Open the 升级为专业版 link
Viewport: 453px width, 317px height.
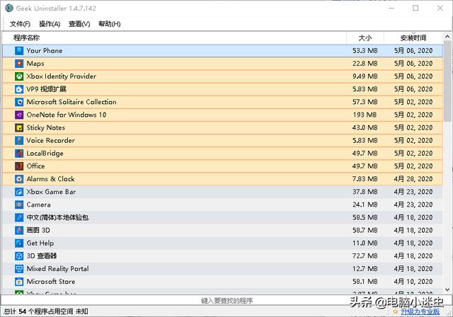pyautogui.click(x=420, y=311)
